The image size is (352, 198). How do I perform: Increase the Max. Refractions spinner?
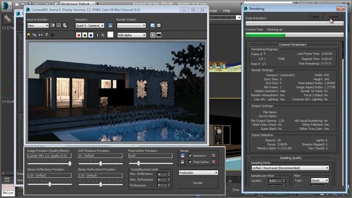[169, 179]
